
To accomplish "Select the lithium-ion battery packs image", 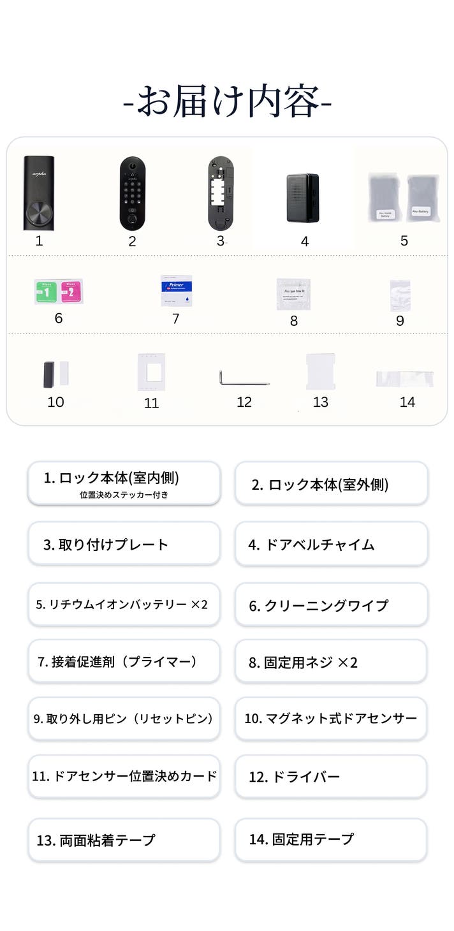I will (x=403, y=198).
